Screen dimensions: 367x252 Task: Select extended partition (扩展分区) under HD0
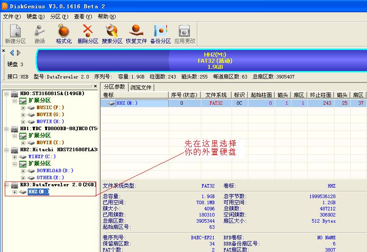tap(40, 100)
